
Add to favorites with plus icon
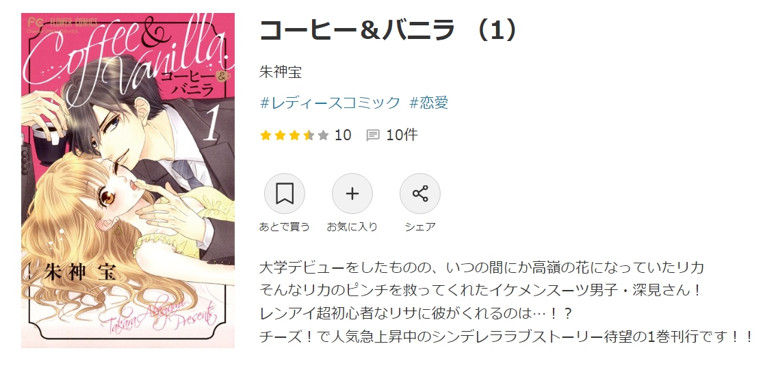352,194
